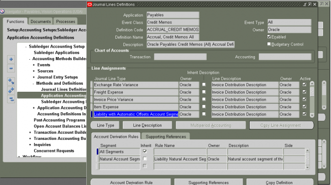Uncheck Active for Invoice Price Variance row
The width and height of the screenshot is (331, 185).
tap(304, 99)
